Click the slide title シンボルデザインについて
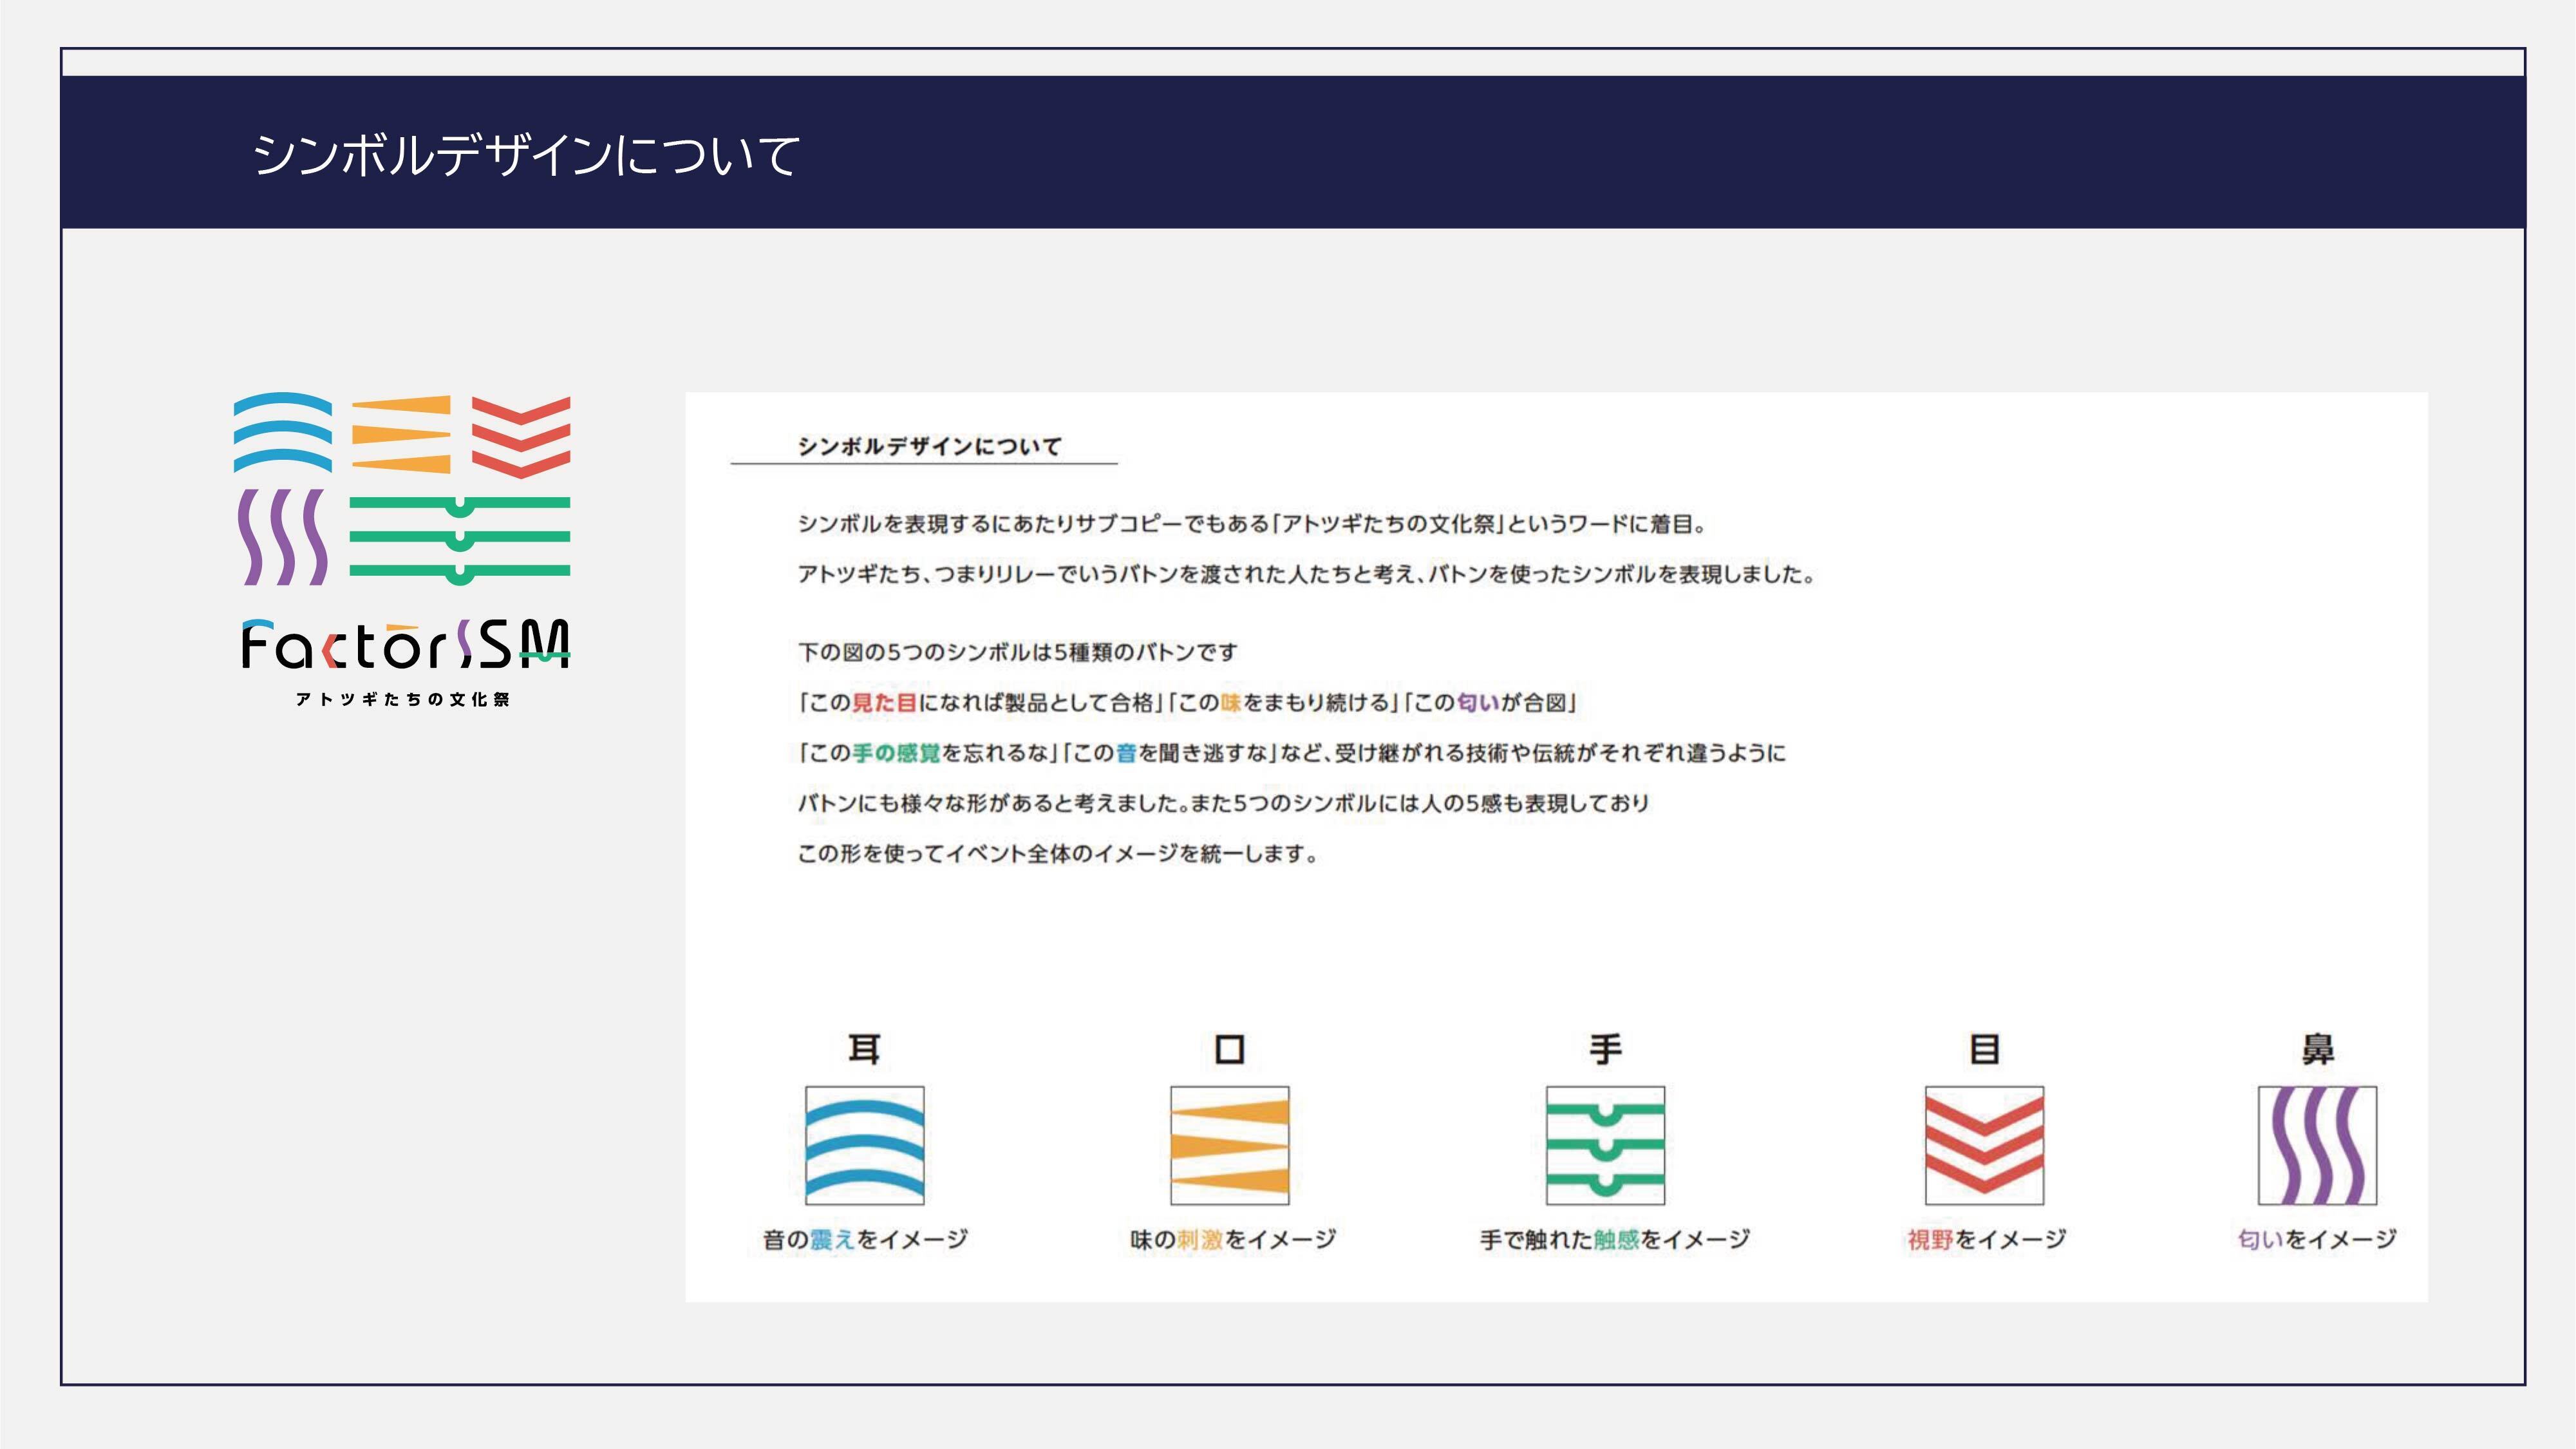This screenshot has height=1449, width=2576. (526, 156)
